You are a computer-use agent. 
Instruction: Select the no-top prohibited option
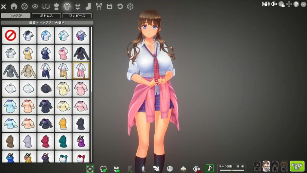point(11,35)
